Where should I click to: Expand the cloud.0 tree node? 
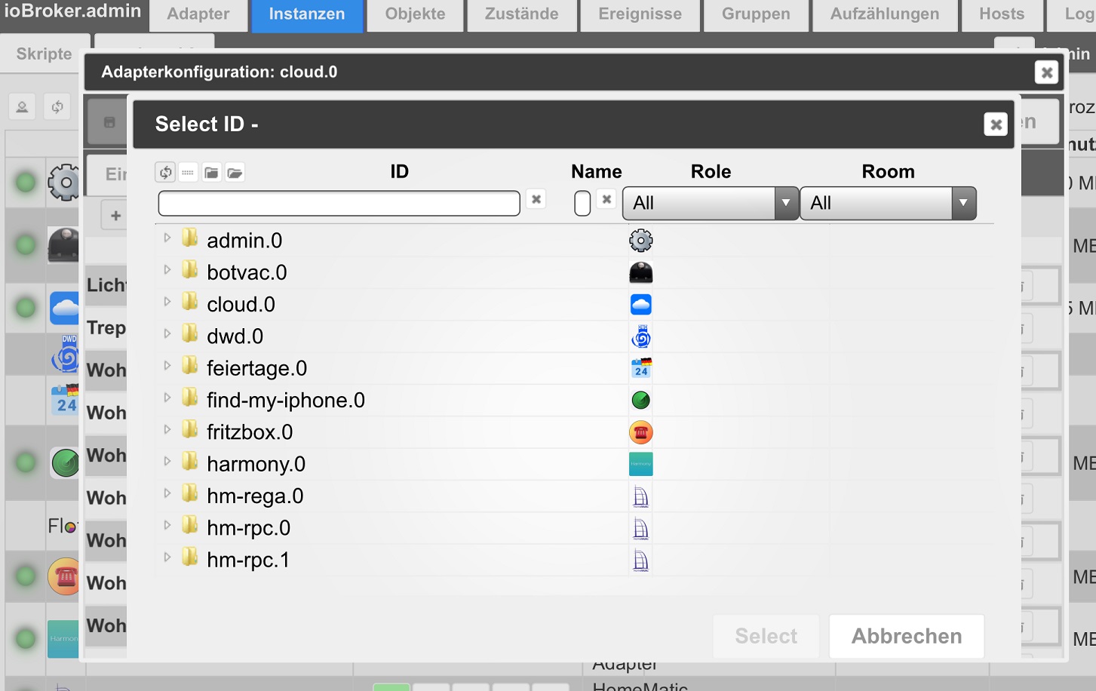(167, 302)
